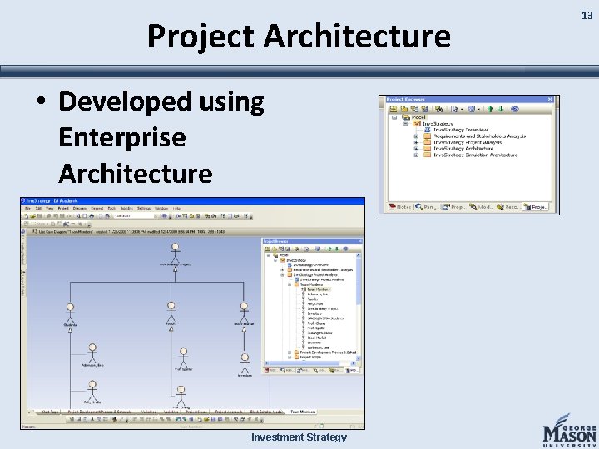Select Stock Market in the EA window's Project Browser tree
This screenshot has width=599, height=449.
[x=317, y=338]
